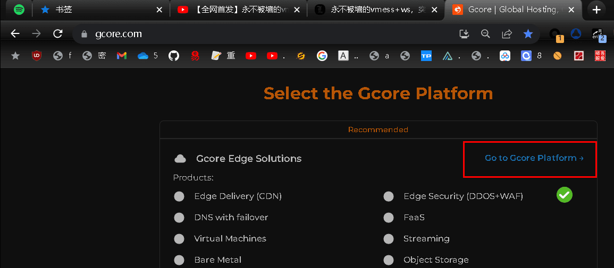Select the DNS with failover option

(179, 218)
